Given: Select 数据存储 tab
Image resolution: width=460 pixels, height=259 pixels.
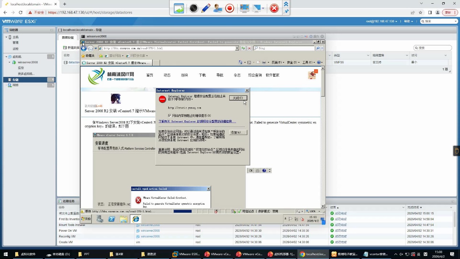Looking at the screenshot, I should 68,37.
